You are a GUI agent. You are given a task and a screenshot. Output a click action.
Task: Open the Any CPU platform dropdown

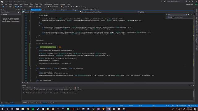[x=41, y=7]
